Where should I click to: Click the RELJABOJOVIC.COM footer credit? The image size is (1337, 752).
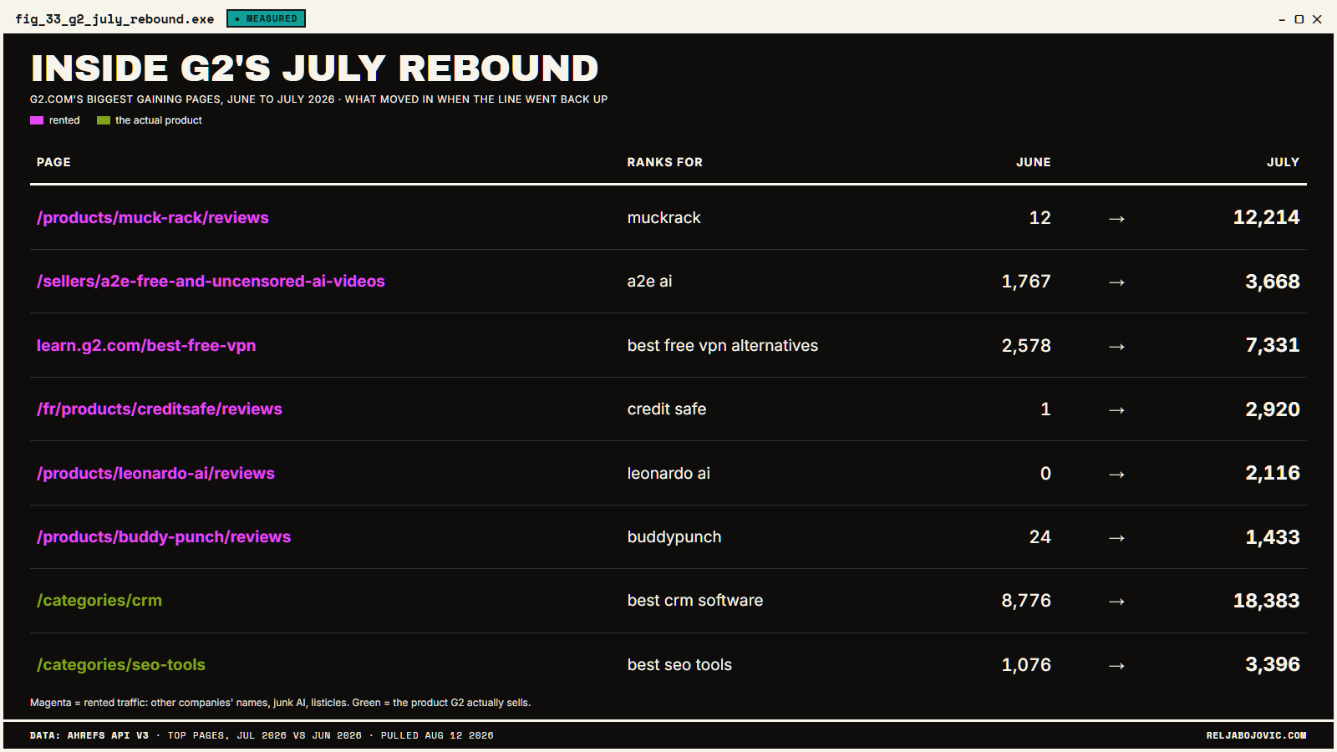[1256, 736]
